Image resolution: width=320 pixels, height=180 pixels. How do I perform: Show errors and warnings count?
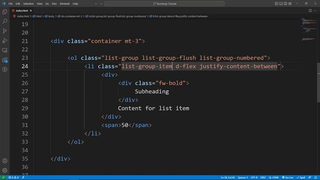click(x=13, y=177)
